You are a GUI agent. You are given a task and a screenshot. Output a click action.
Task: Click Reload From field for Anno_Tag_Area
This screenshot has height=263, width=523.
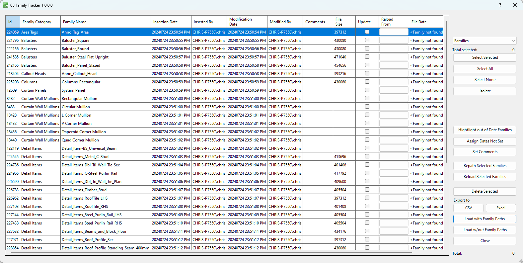(394, 32)
